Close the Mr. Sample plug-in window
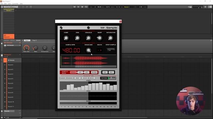 pyautogui.click(x=120, y=21)
